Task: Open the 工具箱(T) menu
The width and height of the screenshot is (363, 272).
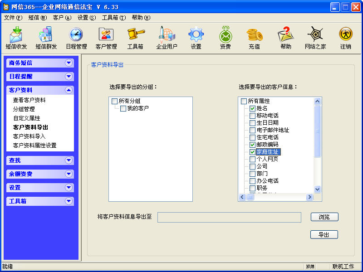Action: pos(114,18)
